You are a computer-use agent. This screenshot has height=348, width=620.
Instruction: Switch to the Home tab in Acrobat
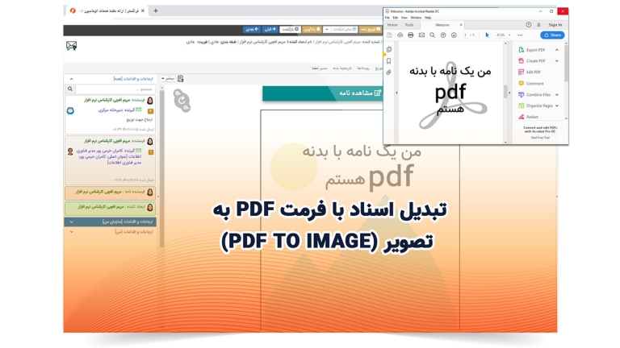(392, 25)
